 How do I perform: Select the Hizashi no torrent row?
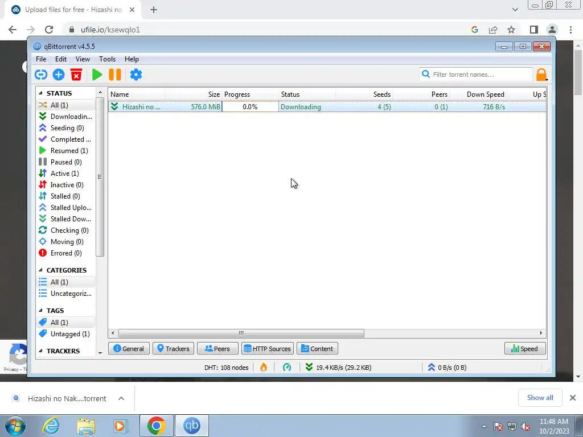tap(327, 106)
